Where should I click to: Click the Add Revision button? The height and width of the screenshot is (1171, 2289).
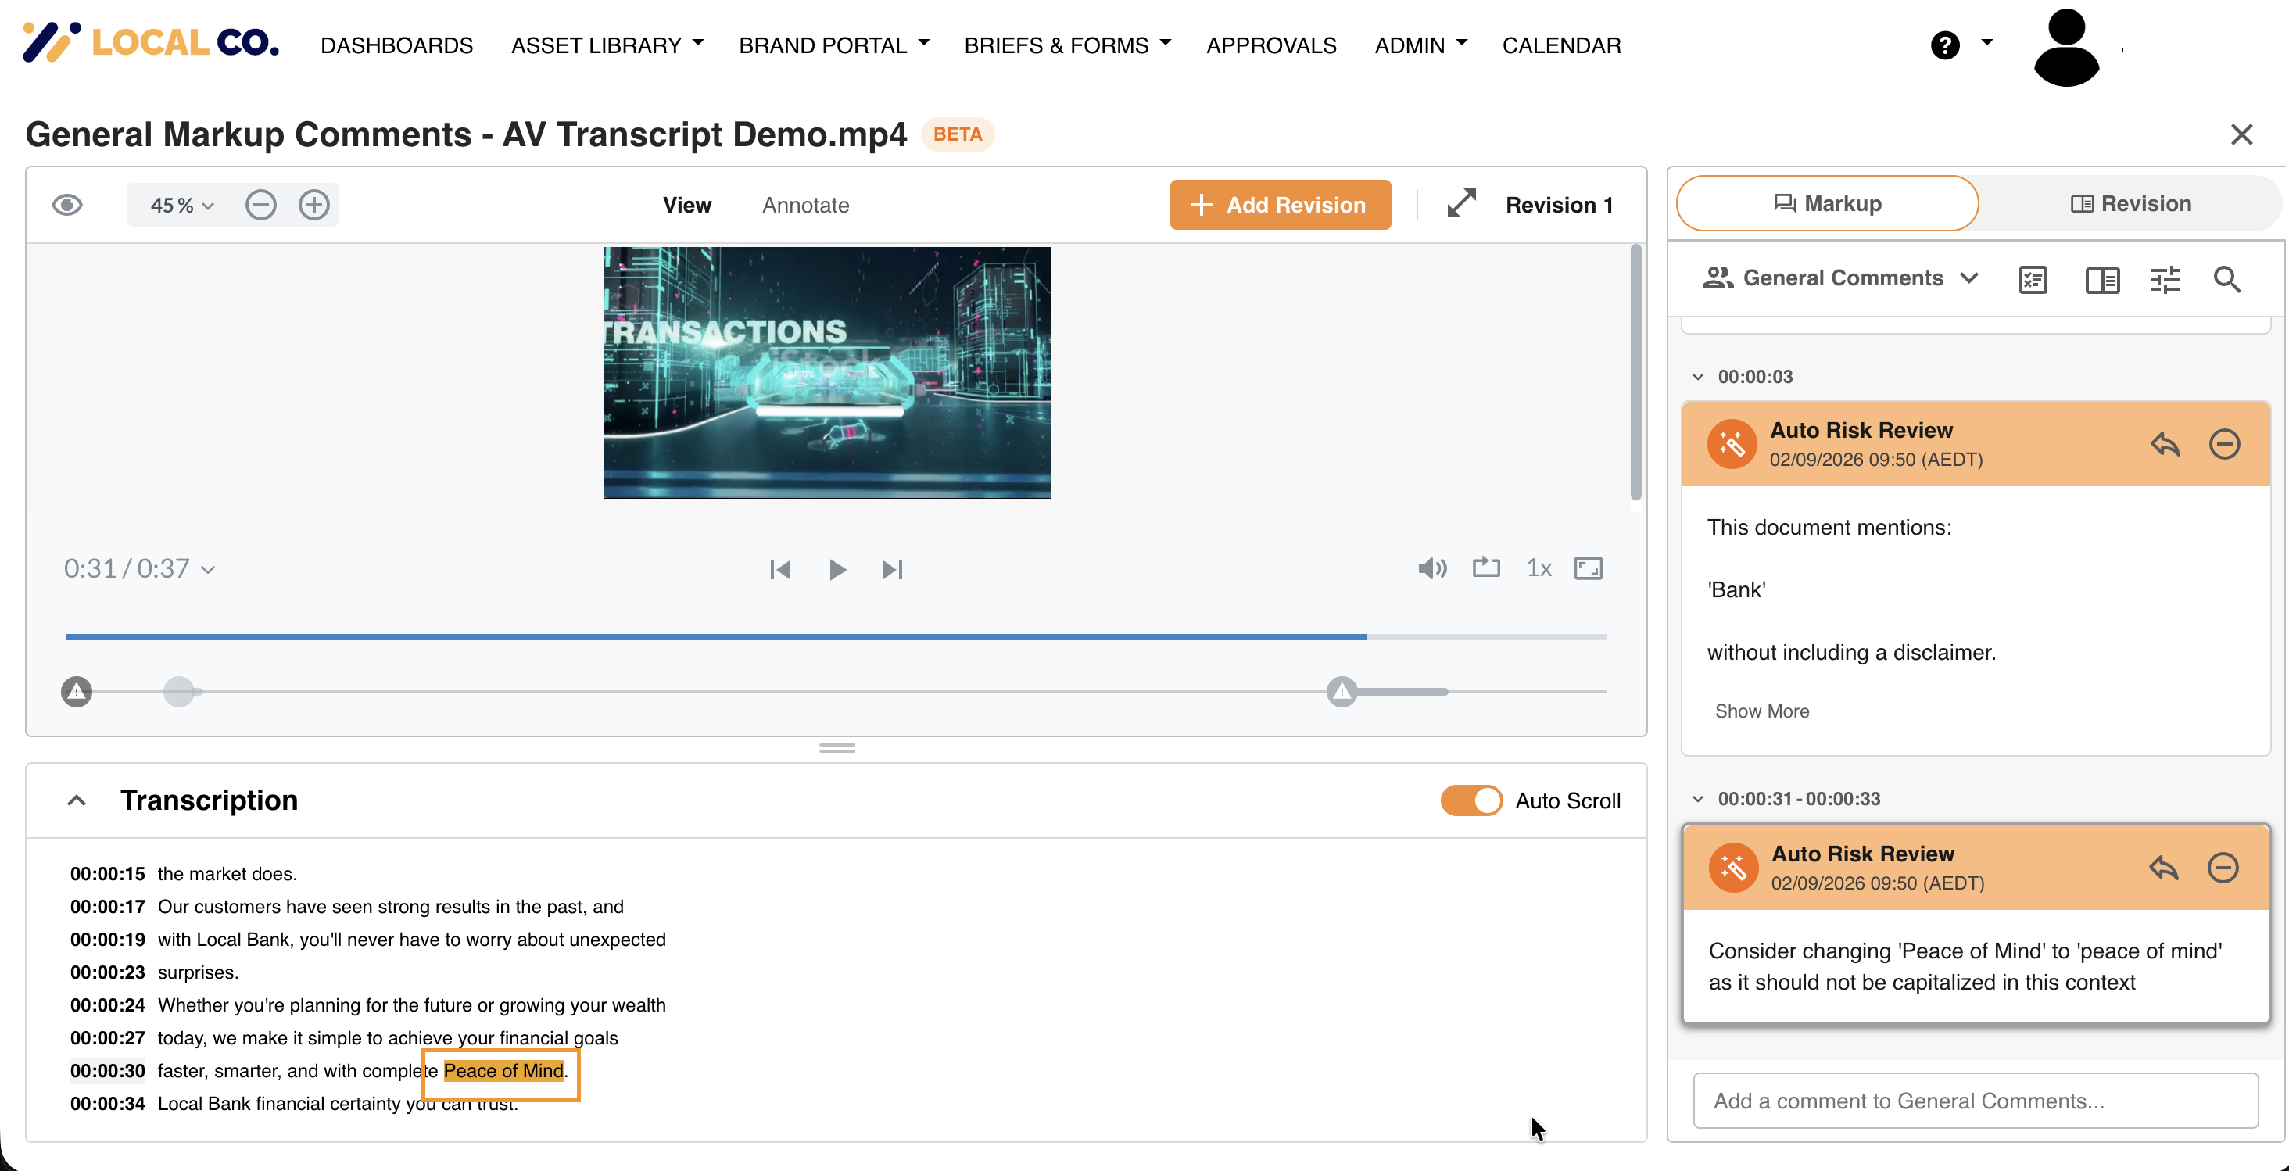pyautogui.click(x=1280, y=206)
